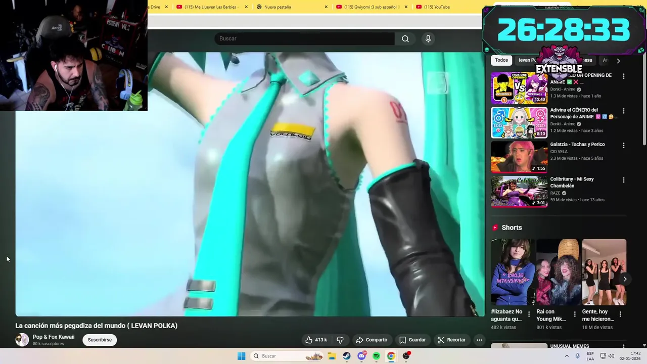Close the Nueva pestaña tab

click(x=326, y=7)
